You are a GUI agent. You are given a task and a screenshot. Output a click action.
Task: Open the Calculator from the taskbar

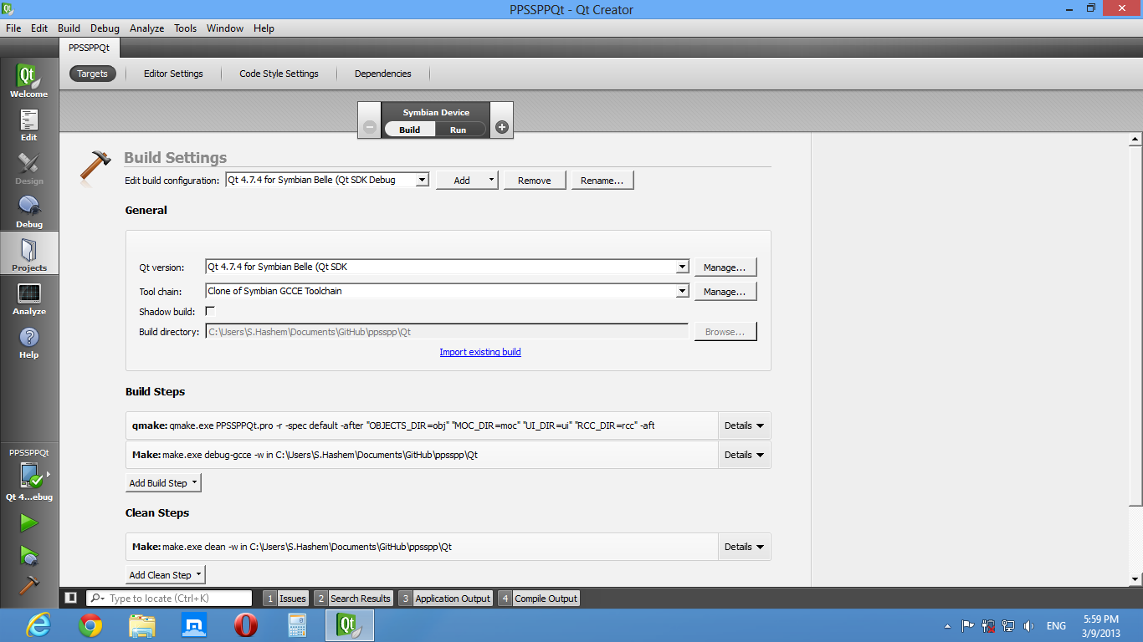[x=298, y=625]
